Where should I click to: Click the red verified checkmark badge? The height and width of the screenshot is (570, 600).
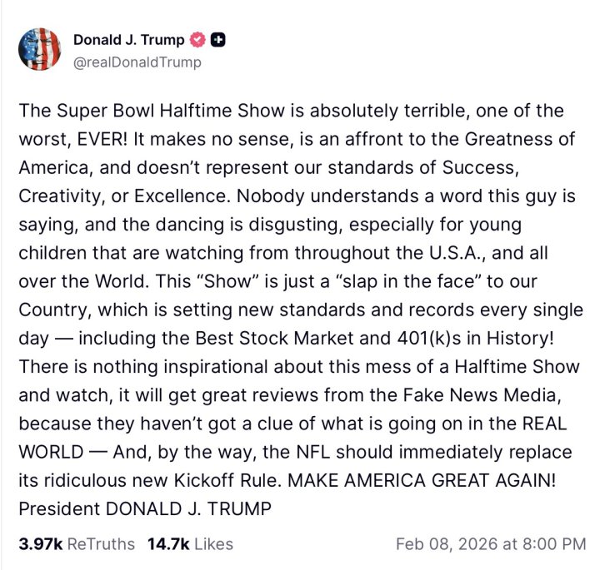tap(198, 40)
